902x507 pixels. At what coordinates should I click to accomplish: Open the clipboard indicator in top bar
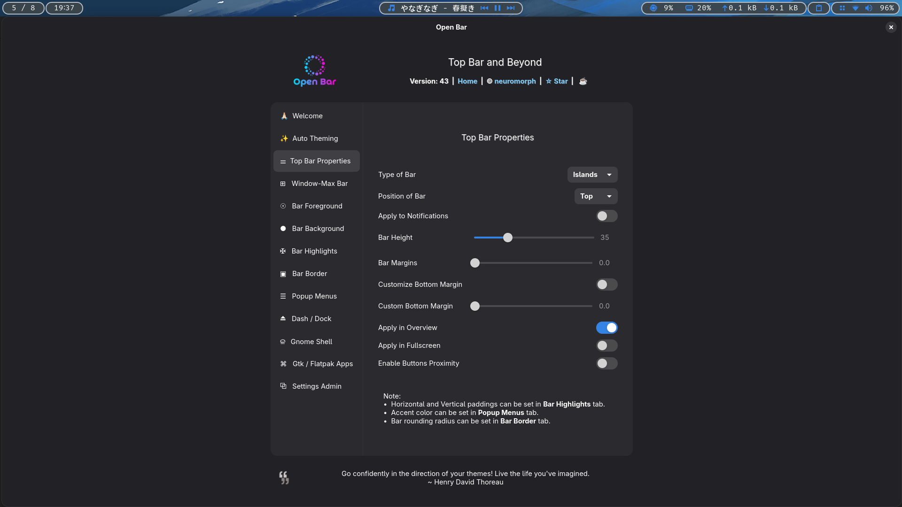coord(819,8)
